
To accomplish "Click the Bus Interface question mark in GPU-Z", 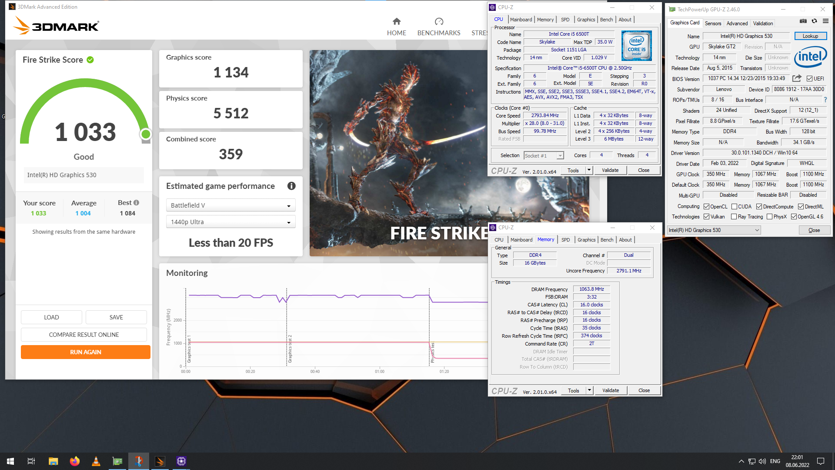I will [825, 100].
